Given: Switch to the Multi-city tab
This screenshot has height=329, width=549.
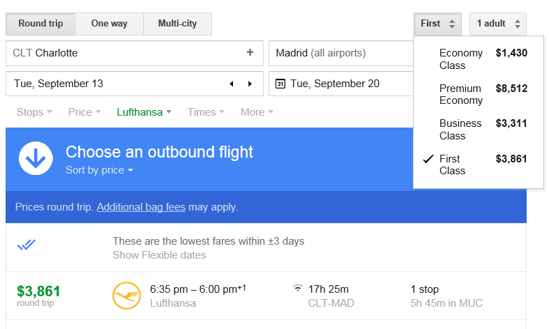Looking at the screenshot, I should tap(177, 24).
